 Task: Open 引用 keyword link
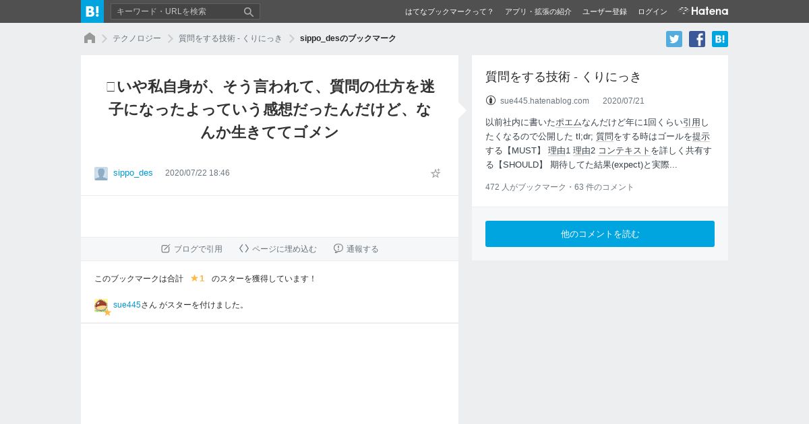click(x=692, y=122)
